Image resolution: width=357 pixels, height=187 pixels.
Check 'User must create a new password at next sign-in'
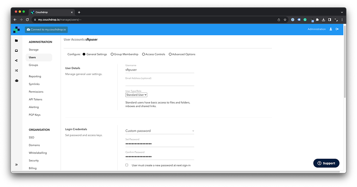126,165
